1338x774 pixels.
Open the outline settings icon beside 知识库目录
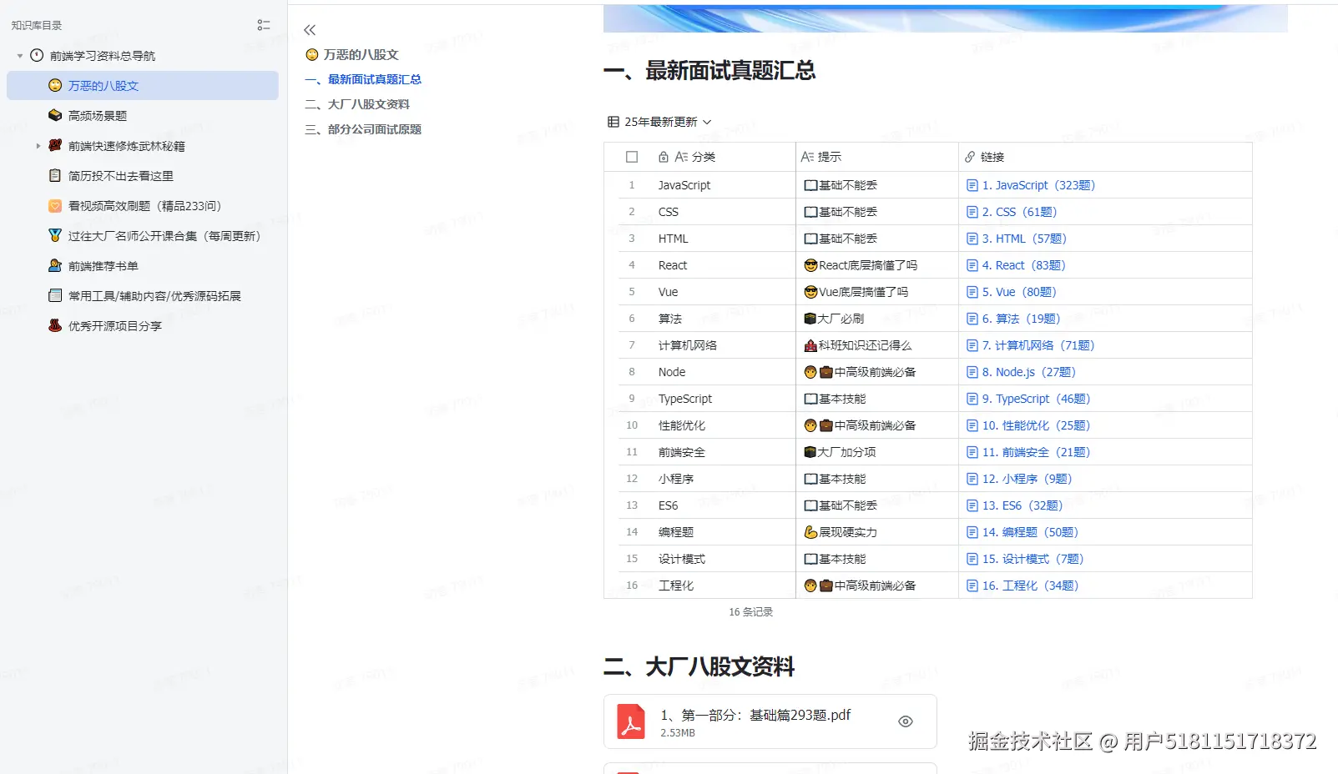[264, 25]
